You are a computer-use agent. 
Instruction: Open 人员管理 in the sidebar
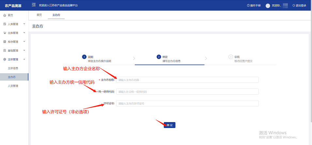[x=13, y=86]
